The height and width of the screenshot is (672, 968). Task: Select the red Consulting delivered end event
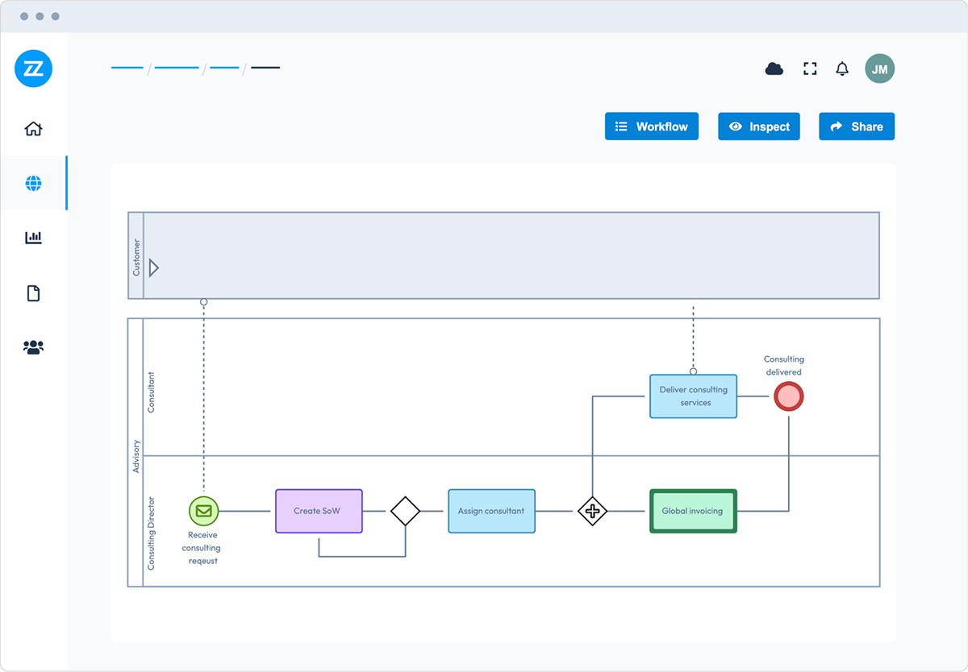click(x=788, y=396)
